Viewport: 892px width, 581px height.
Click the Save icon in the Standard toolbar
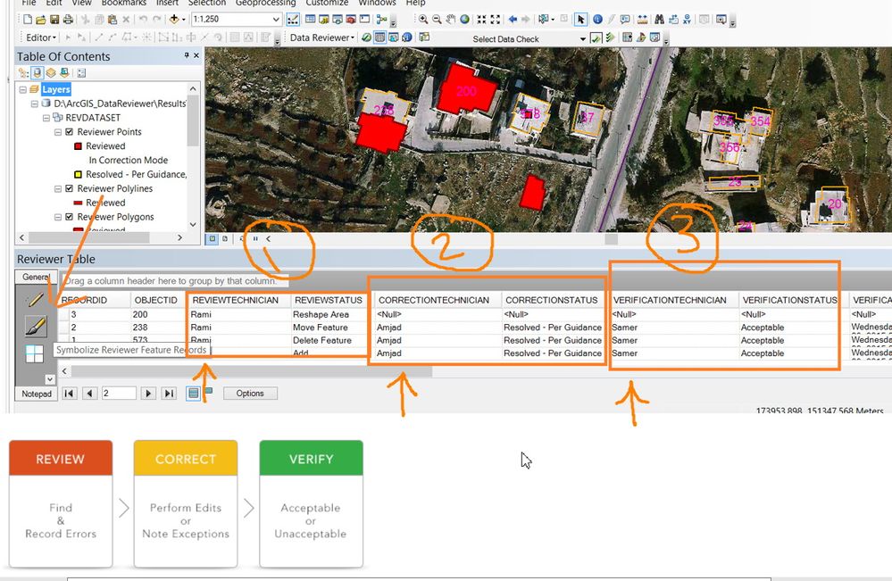(x=55, y=20)
